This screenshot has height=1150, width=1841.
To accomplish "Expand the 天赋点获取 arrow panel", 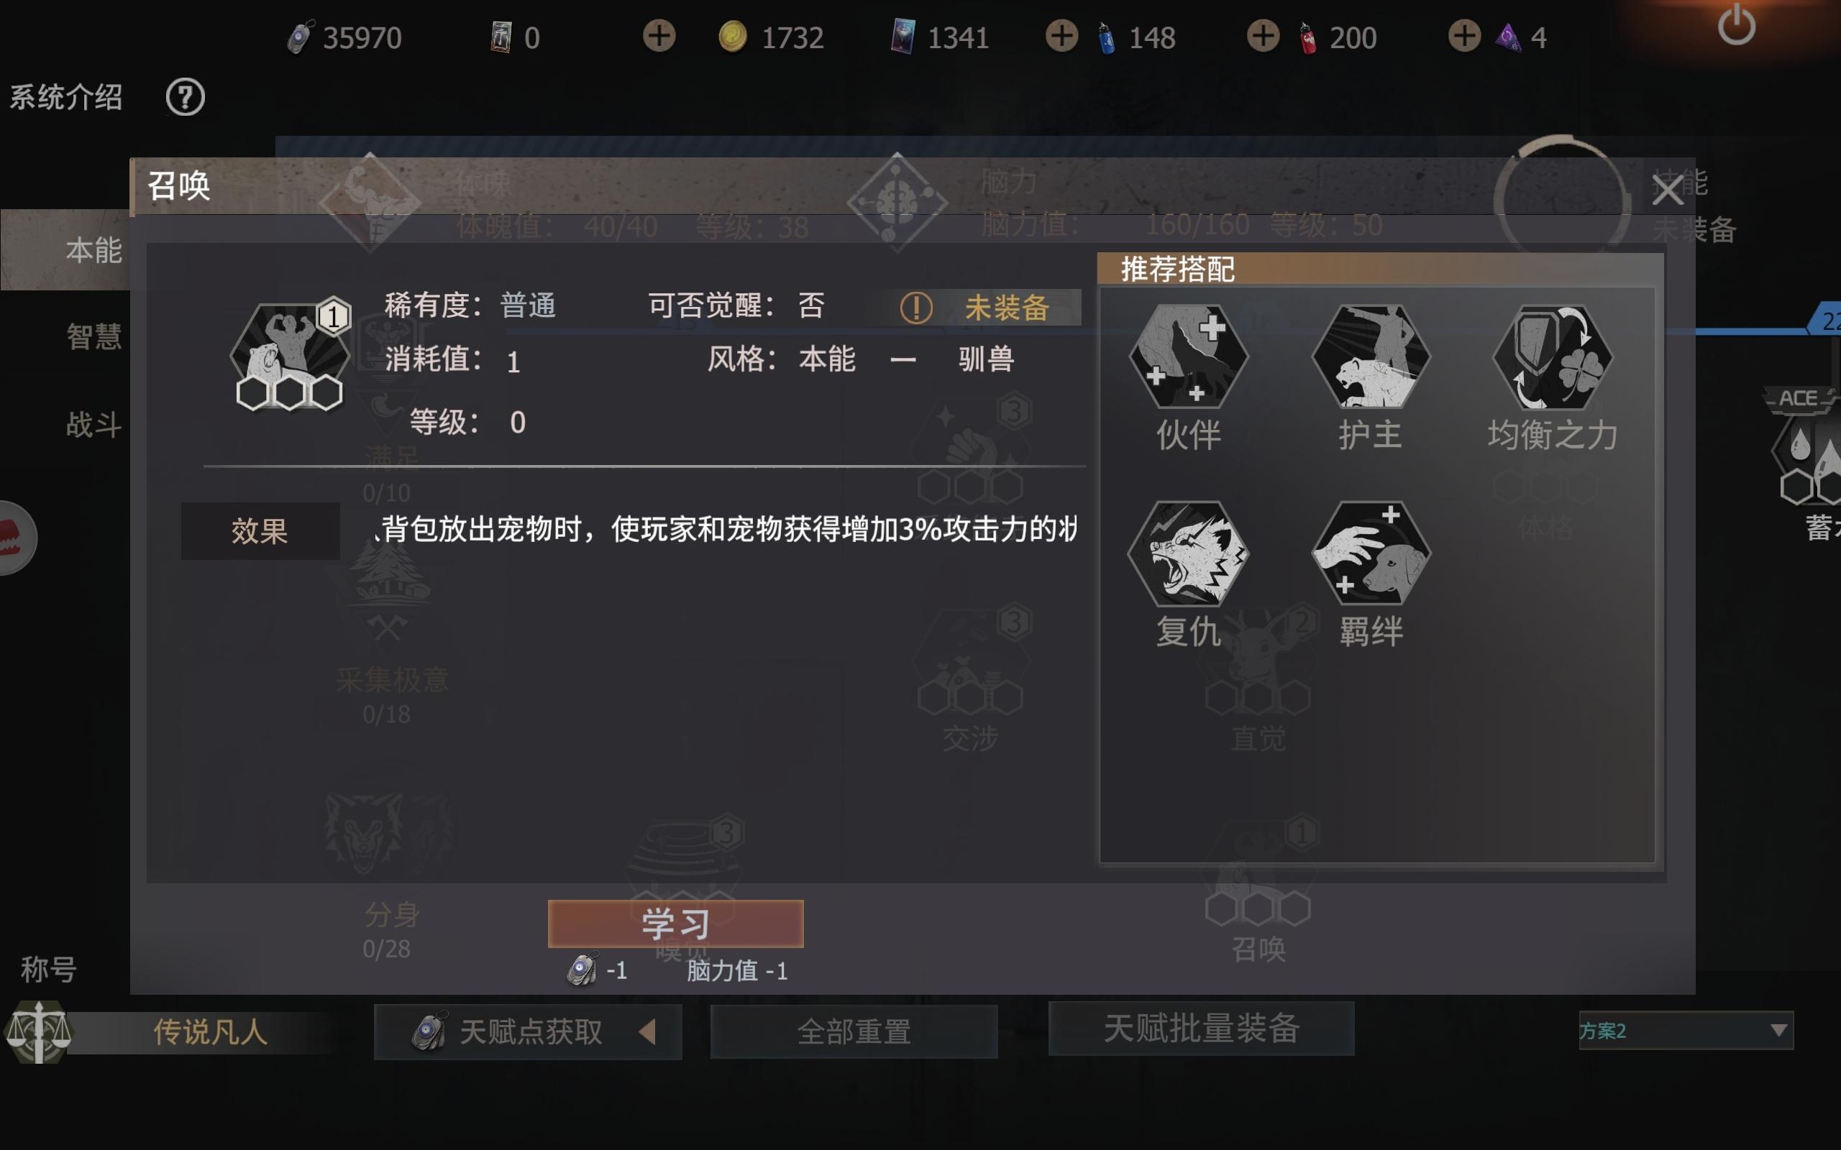I will coord(647,1031).
